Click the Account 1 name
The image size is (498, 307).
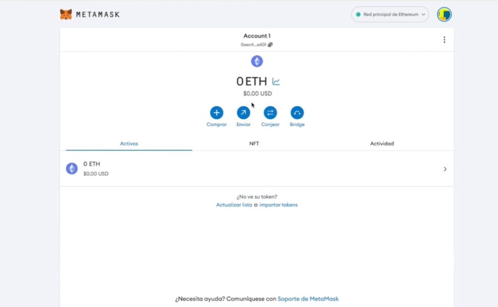(x=257, y=36)
